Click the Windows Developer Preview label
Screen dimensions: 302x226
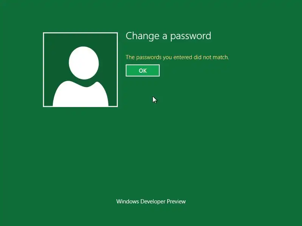pos(151,202)
